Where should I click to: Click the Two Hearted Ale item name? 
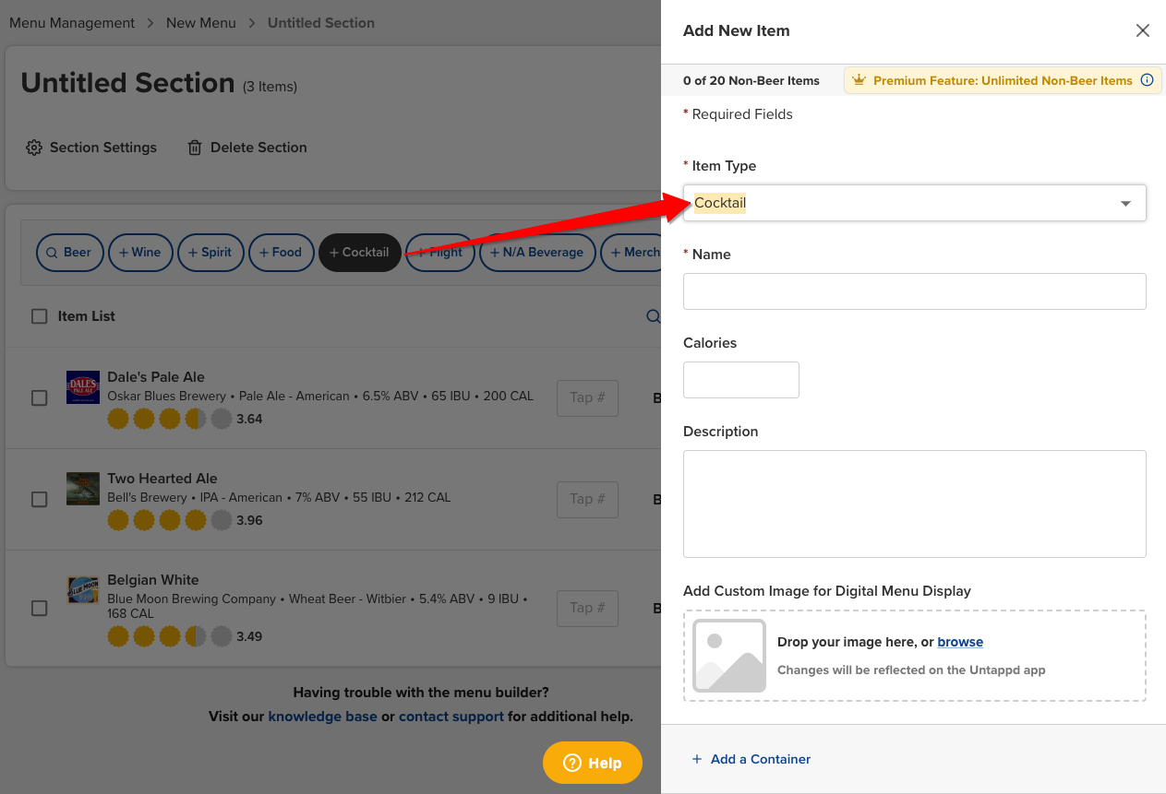[x=162, y=479]
